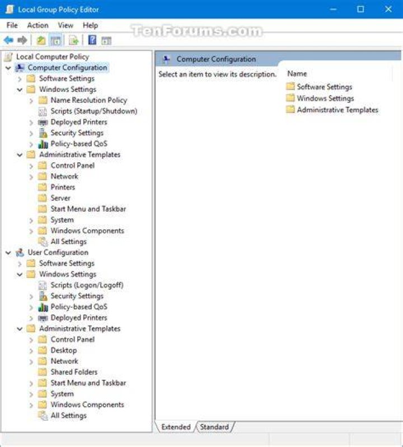Toggle the Show/Hide Action Pane icon
The image size is (403, 447).
tap(106, 40)
